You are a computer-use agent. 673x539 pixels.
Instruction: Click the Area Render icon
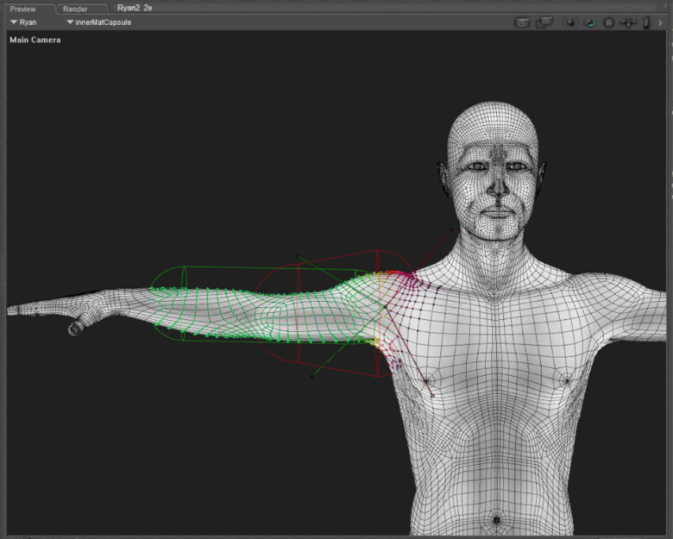click(544, 22)
